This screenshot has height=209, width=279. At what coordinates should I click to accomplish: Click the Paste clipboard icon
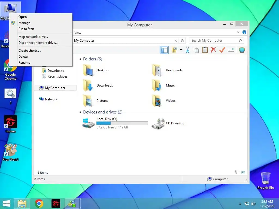205,50
